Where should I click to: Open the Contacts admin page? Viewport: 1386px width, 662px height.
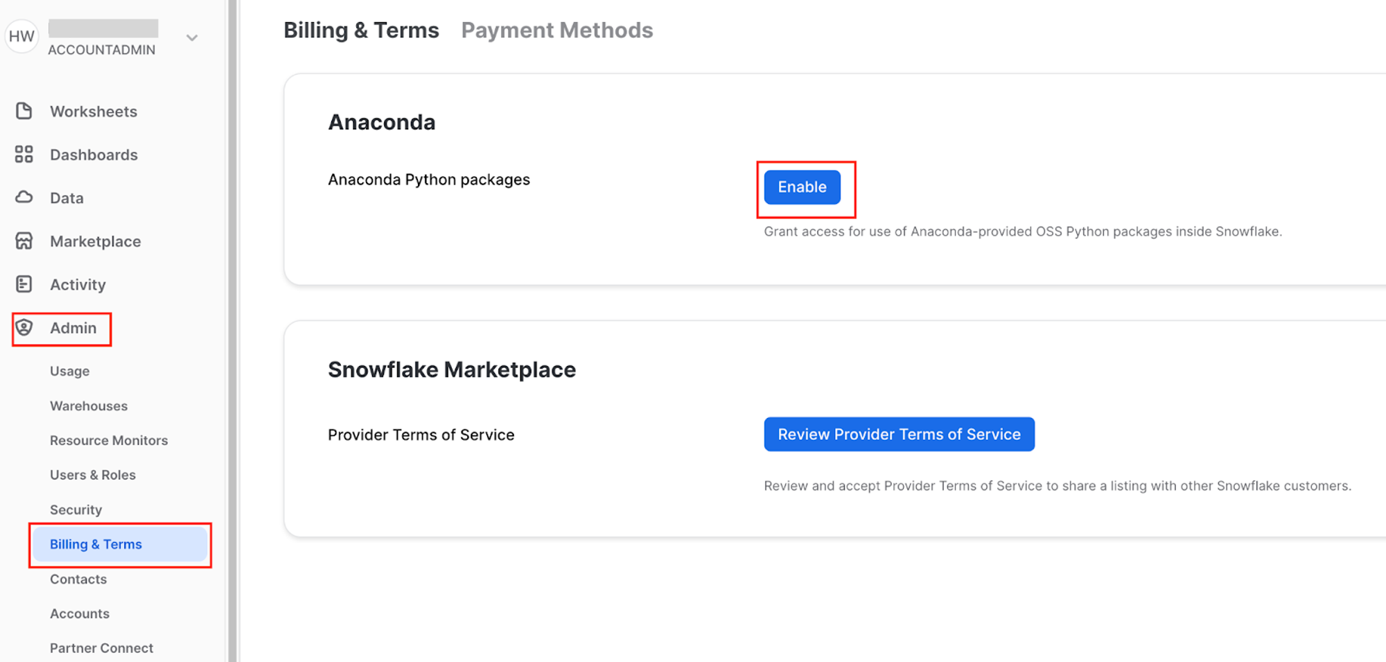click(78, 579)
